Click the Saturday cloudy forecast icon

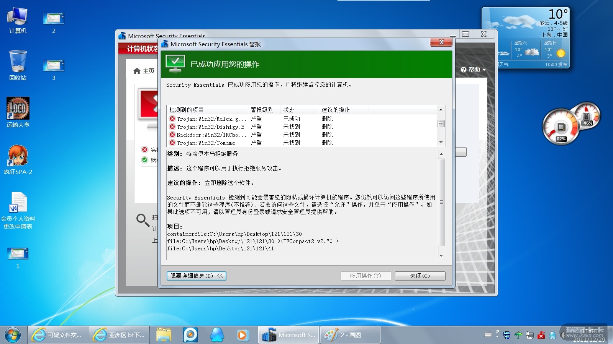click(532, 52)
